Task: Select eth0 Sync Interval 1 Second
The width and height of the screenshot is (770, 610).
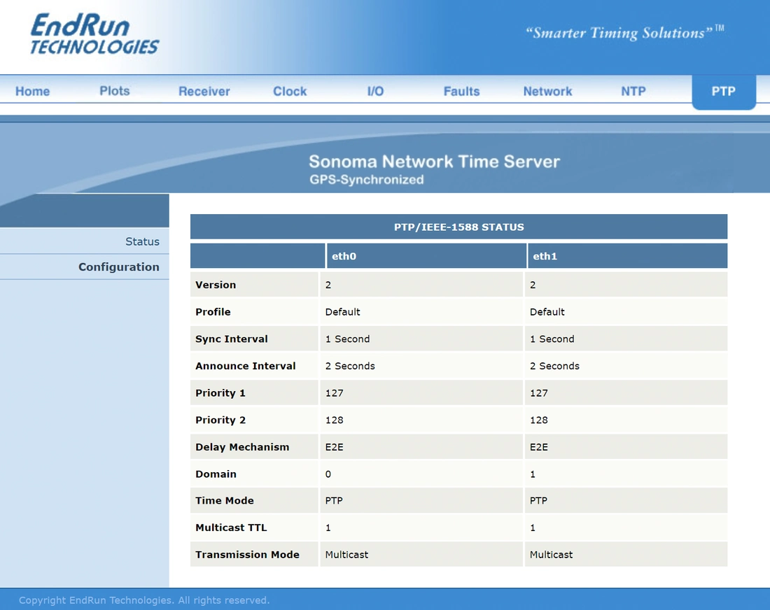Action: [347, 339]
